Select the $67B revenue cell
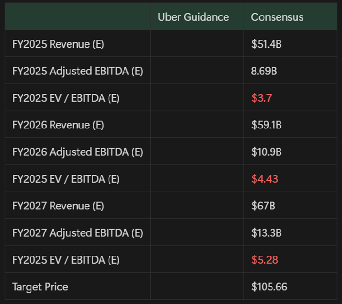 pos(263,206)
